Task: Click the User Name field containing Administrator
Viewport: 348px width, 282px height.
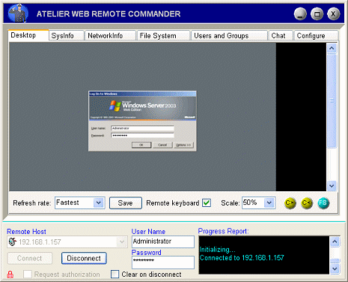Action: 163,241
